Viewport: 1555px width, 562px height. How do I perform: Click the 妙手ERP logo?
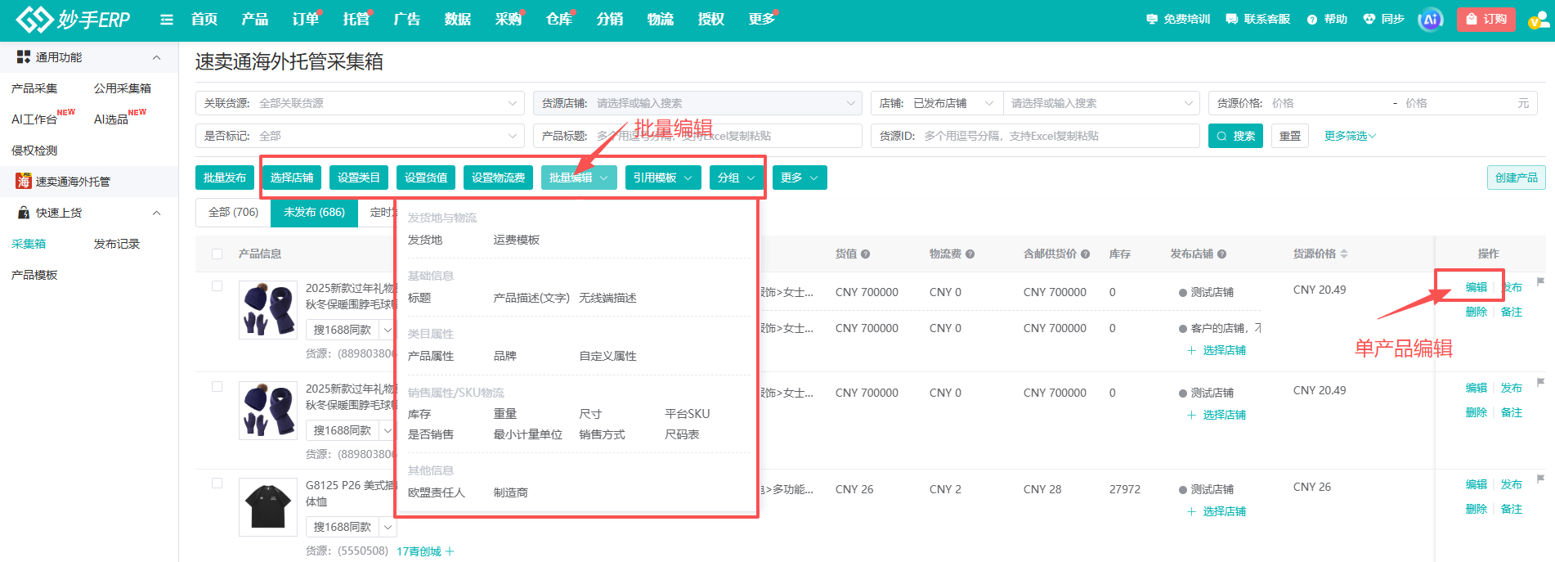74,19
